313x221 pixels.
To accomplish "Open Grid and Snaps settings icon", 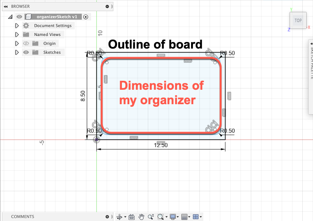I will click(x=185, y=217).
